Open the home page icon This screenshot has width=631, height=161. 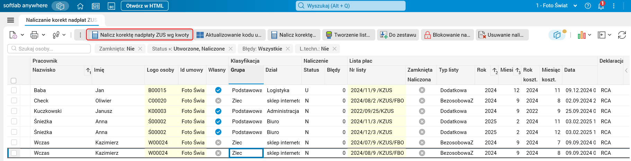point(80,6)
